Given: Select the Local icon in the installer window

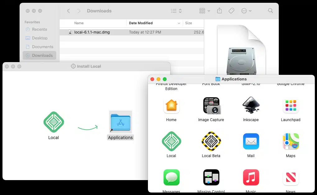Looking at the screenshot, I should click(53, 122).
